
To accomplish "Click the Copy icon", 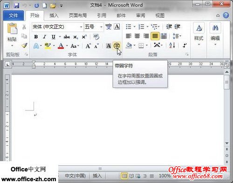I will point(24,36).
